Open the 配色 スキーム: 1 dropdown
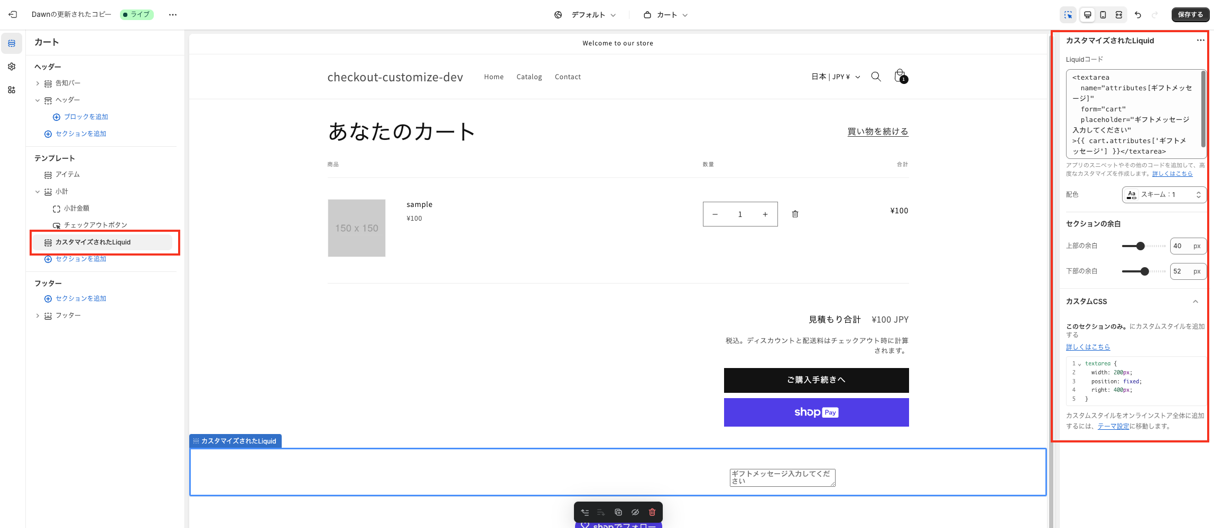Viewport: 1214px width, 528px height. [x=1164, y=195]
